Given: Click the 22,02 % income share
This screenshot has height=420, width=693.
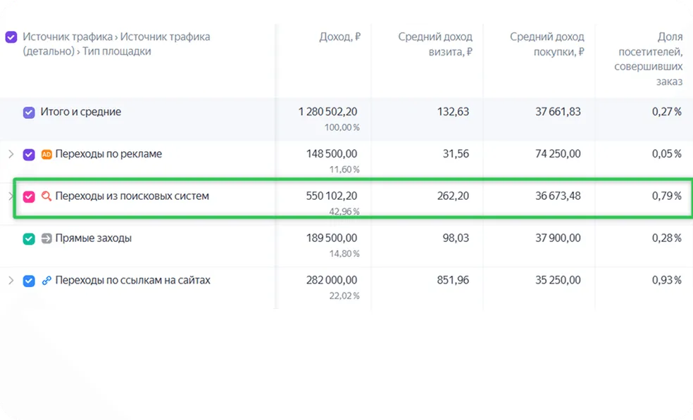Looking at the screenshot, I should click(x=344, y=296).
